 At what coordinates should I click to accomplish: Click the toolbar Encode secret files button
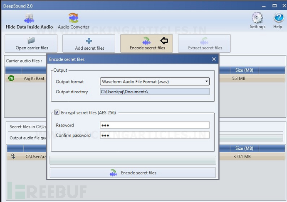click(146, 44)
